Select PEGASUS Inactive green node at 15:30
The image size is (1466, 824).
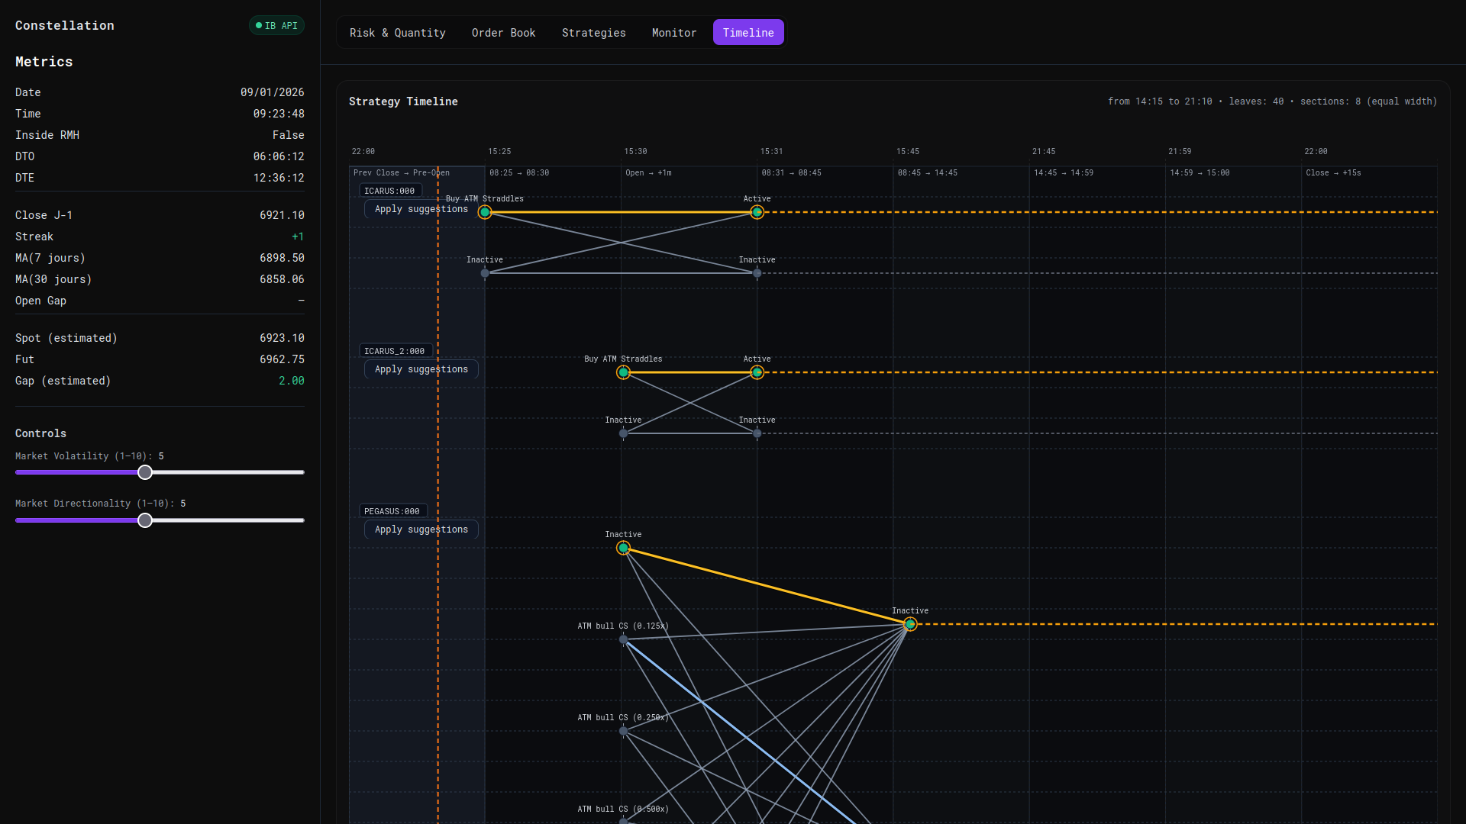click(x=623, y=548)
